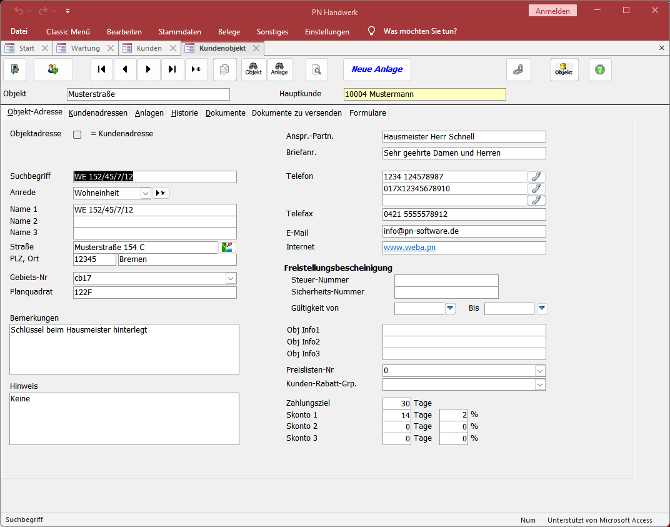Click the exit door icon in toolbar
The height and width of the screenshot is (527, 670).
pos(15,69)
